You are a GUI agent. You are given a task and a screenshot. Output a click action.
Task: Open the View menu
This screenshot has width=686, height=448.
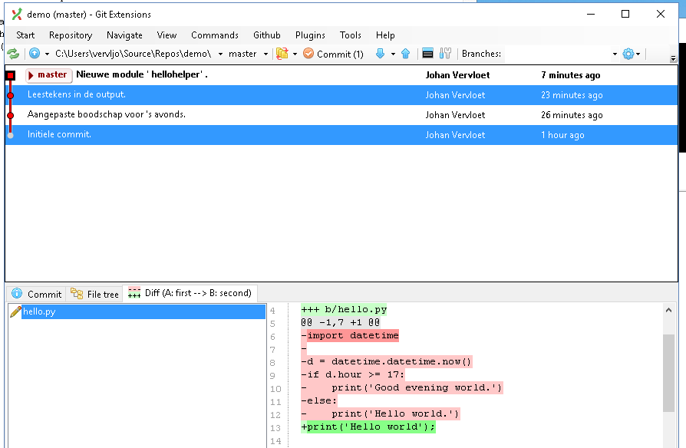167,35
